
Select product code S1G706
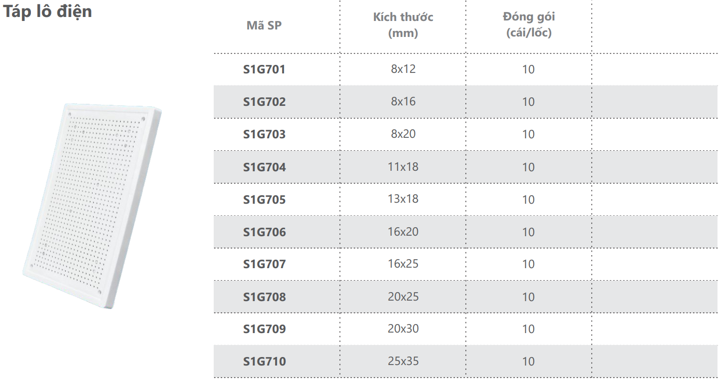(264, 232)
